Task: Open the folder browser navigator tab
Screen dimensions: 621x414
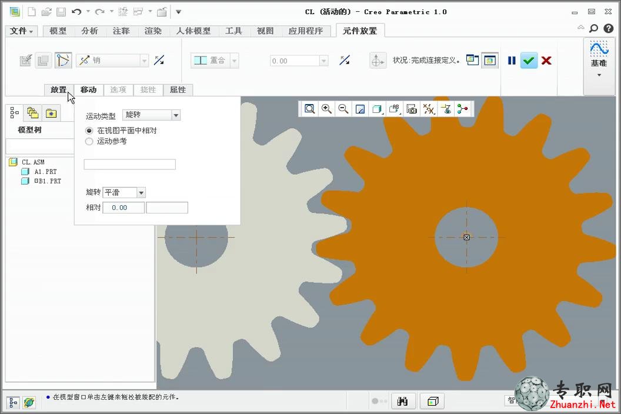Action: [x=32, y=113]
